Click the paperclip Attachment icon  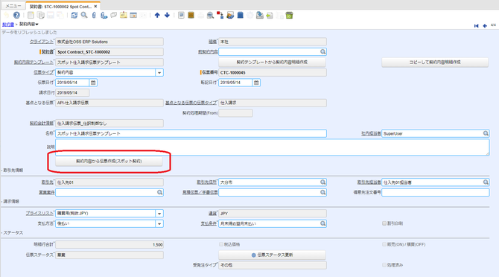click(x=94, y=16)
